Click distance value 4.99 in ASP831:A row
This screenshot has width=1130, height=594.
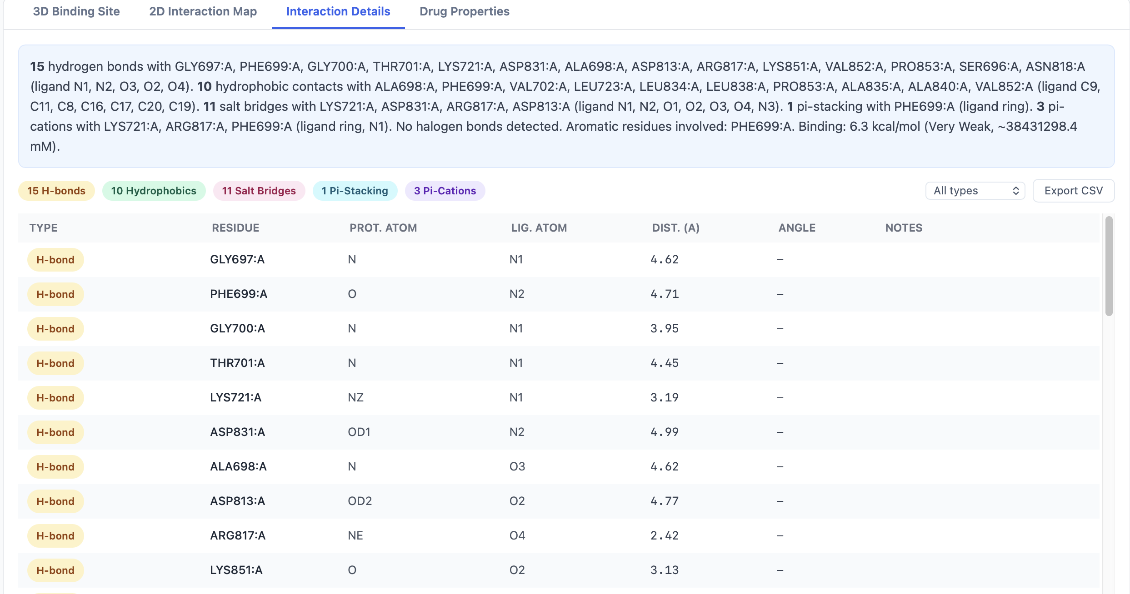[665, 432]
